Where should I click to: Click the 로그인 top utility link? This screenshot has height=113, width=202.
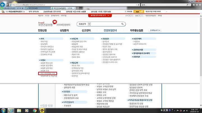coord(47,16)
